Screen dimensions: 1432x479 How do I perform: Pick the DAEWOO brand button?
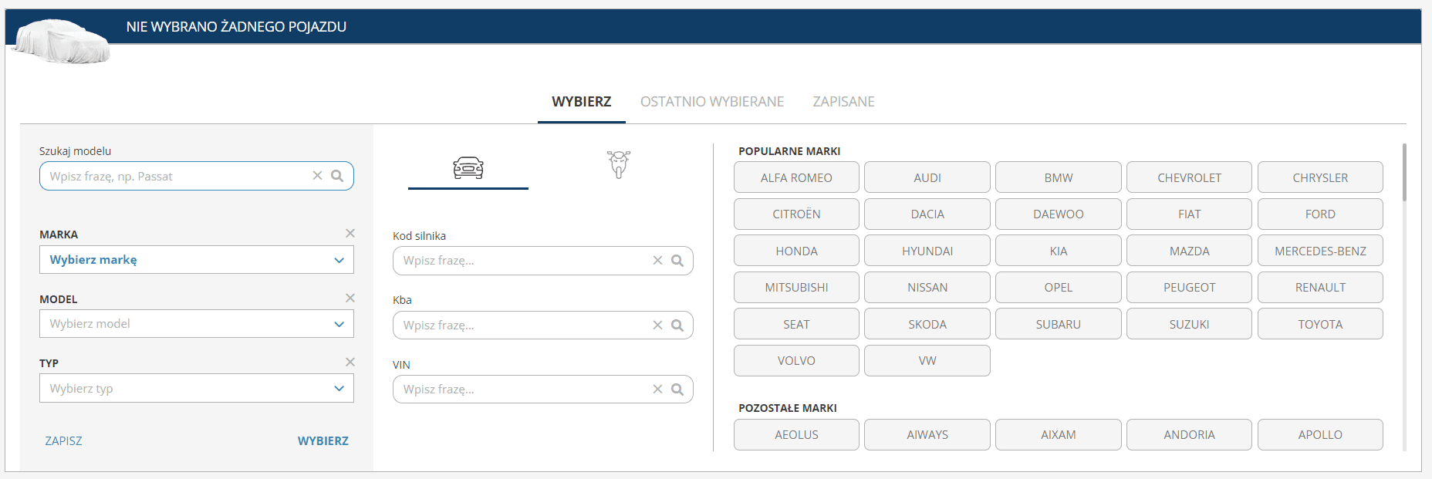pos(1059,214)
